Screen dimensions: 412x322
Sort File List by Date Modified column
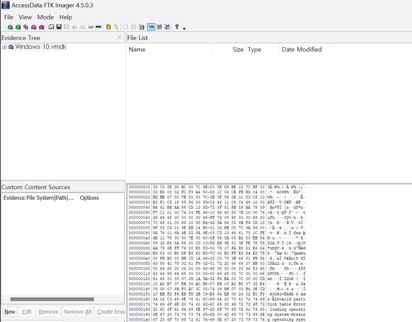click(305, 49)
